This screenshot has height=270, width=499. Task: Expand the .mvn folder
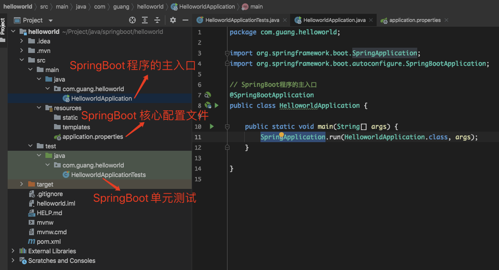coord(22,51)
